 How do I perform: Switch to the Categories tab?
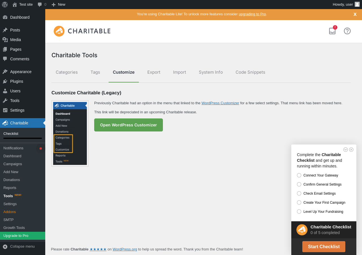[x=67, y=72]
